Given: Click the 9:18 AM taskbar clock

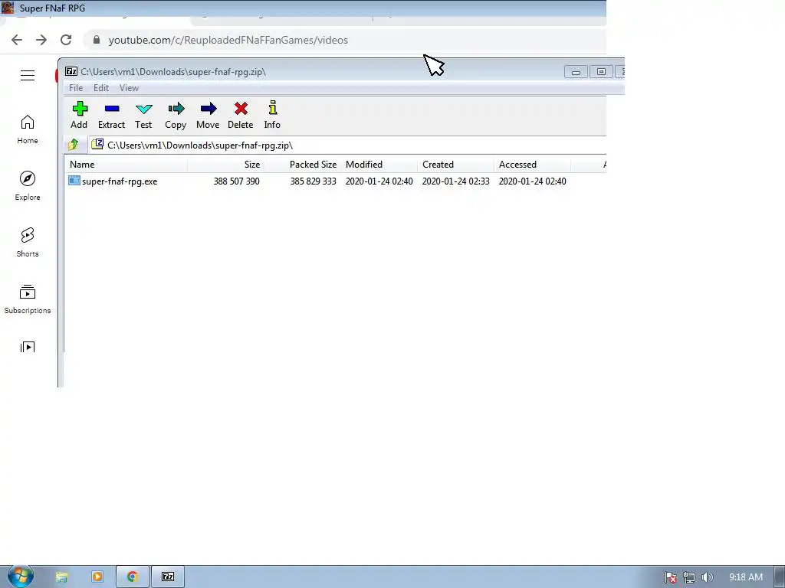Looking at the screenshot, I should click(x=745, y=577).
